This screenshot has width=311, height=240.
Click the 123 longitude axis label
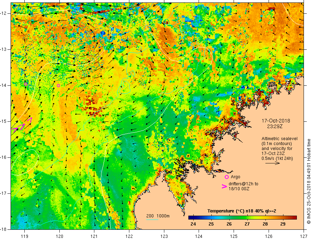(164, 236)
